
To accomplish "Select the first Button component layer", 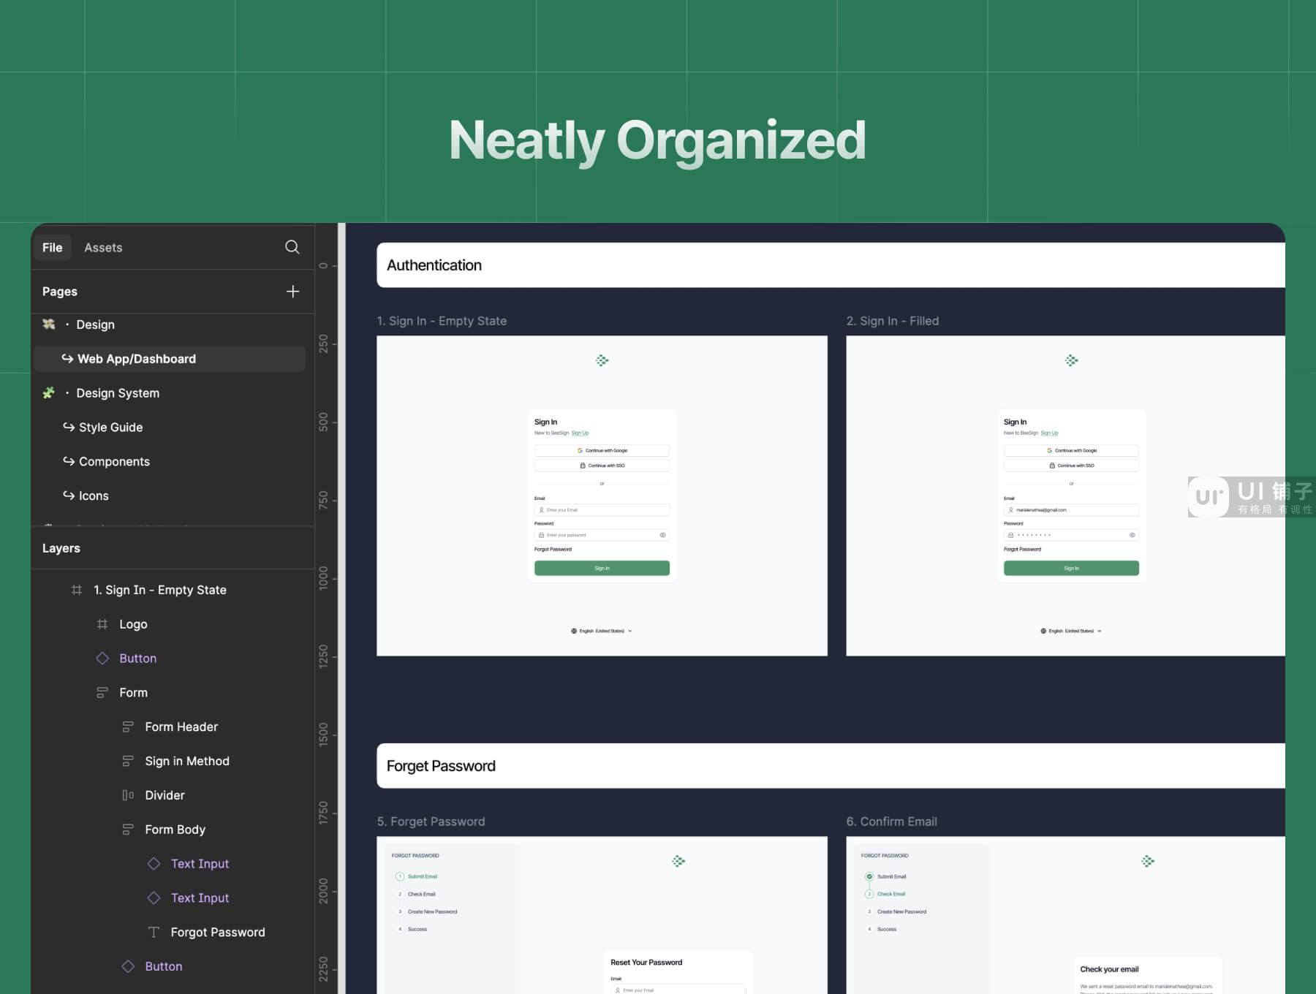I will pyautogui.click(x=137, y=659).
